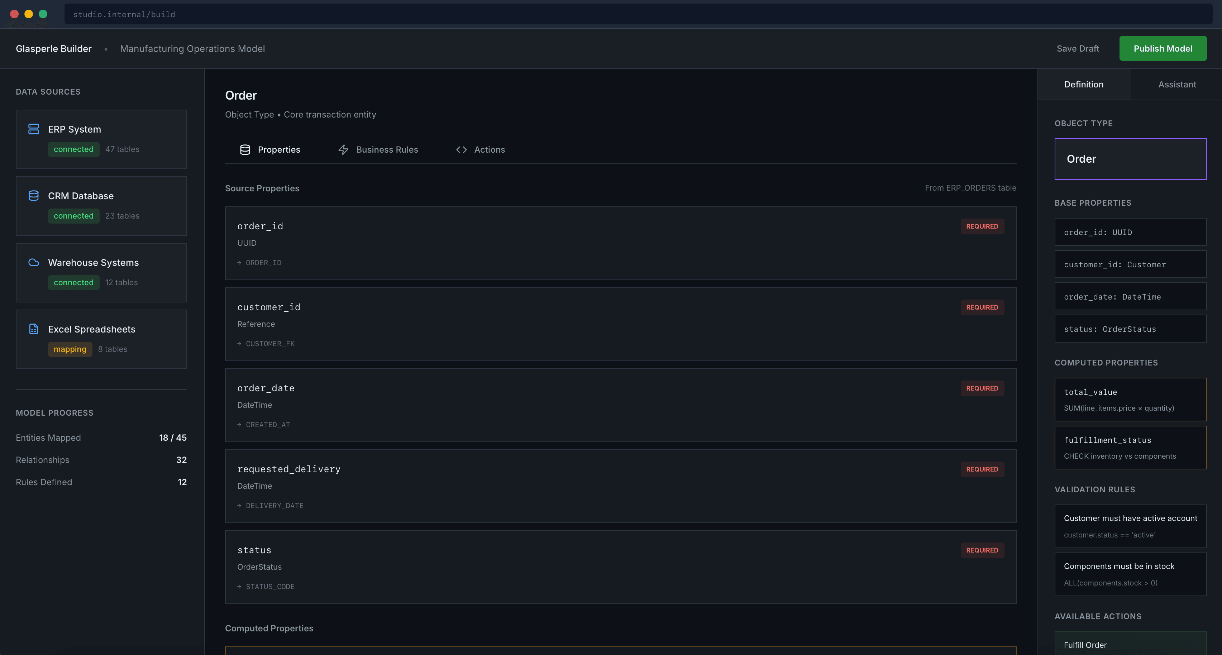Expand the total_value computed property card
The width and height of the screenshot is (1222, 655).
pyautogui.click(x=1131, y=399)
